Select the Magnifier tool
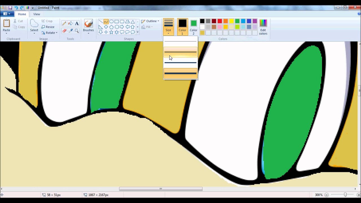361x203 pixels. coord(77,31)
